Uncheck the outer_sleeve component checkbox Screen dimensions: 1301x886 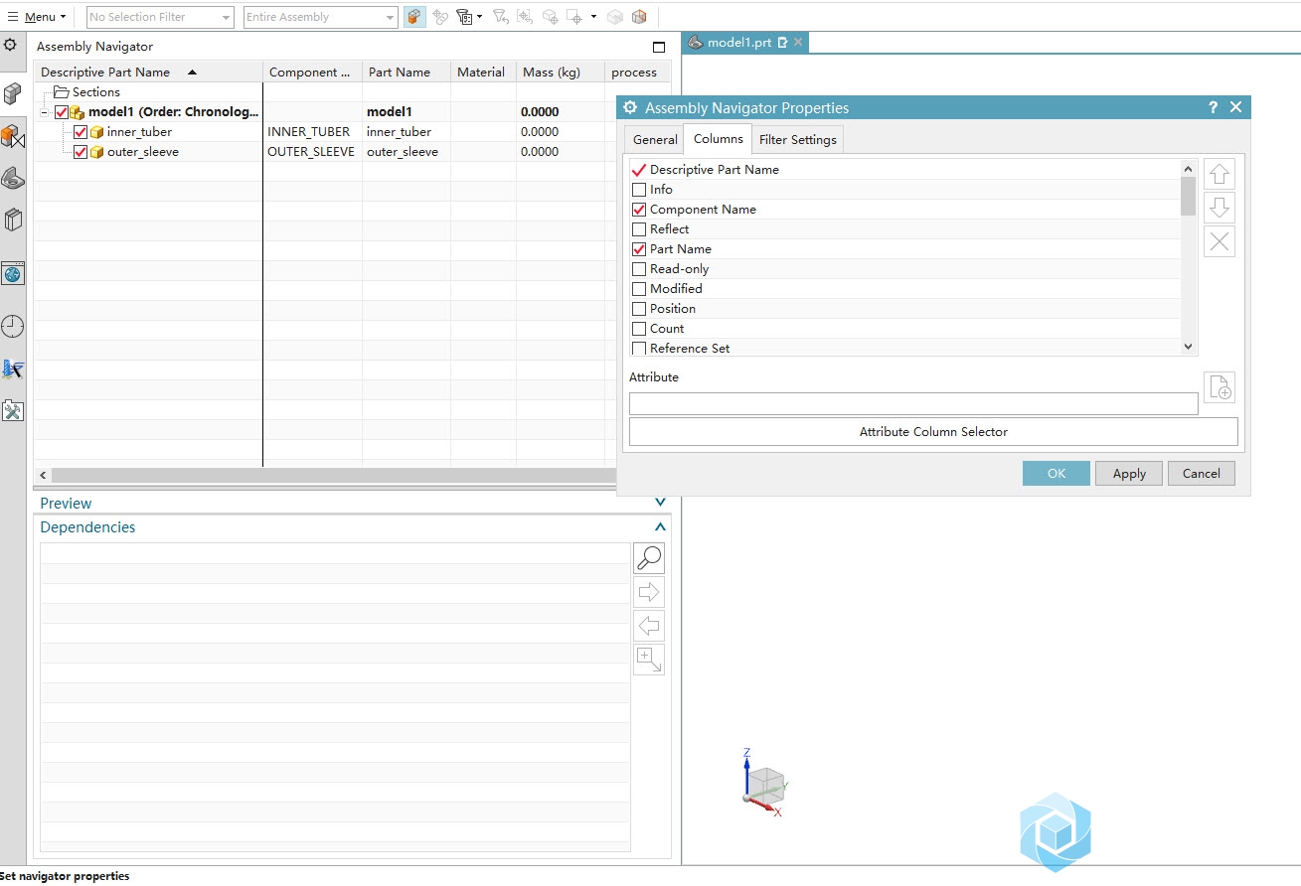tap(81, 152)
